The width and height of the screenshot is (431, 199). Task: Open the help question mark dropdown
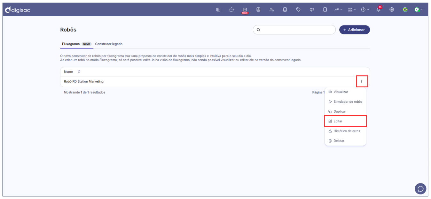(365, 10)
